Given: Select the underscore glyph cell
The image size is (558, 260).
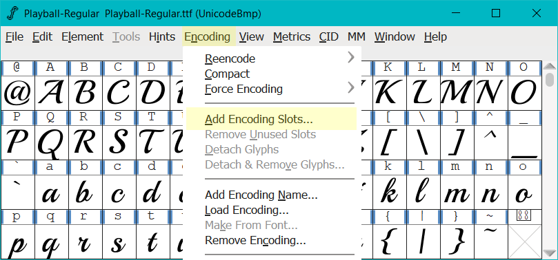Looking at the screenshot, I should point(525,142).
